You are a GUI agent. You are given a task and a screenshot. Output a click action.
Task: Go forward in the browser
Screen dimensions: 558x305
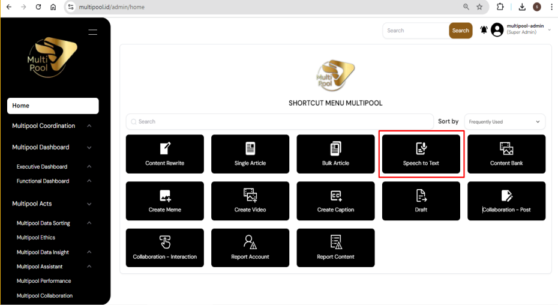23,7
